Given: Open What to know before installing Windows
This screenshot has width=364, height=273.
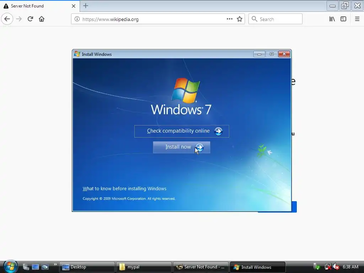Looking at the screenshot, I should 124,188.
